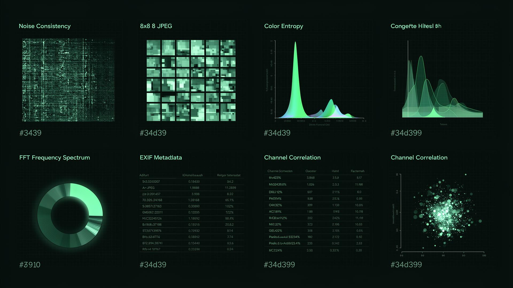Click the 'Channe Scmeoion' column header
This screenshot has height=288, width=513.
coord(280,171)
